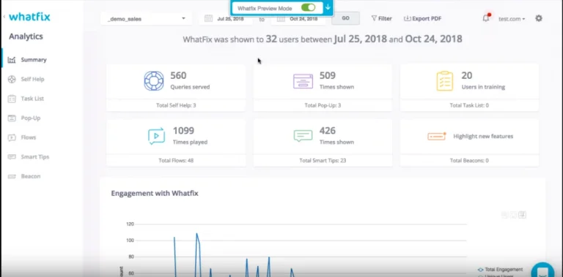Click the play icon on Times played card

(157, 136)
